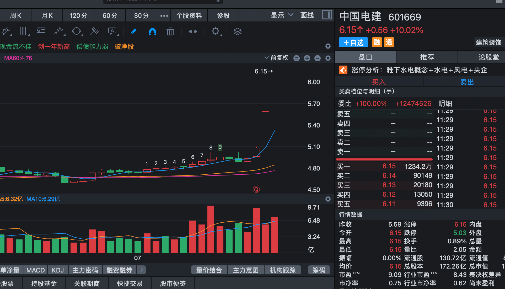
Task: Add stock via +自选 button
Action: 353,42
